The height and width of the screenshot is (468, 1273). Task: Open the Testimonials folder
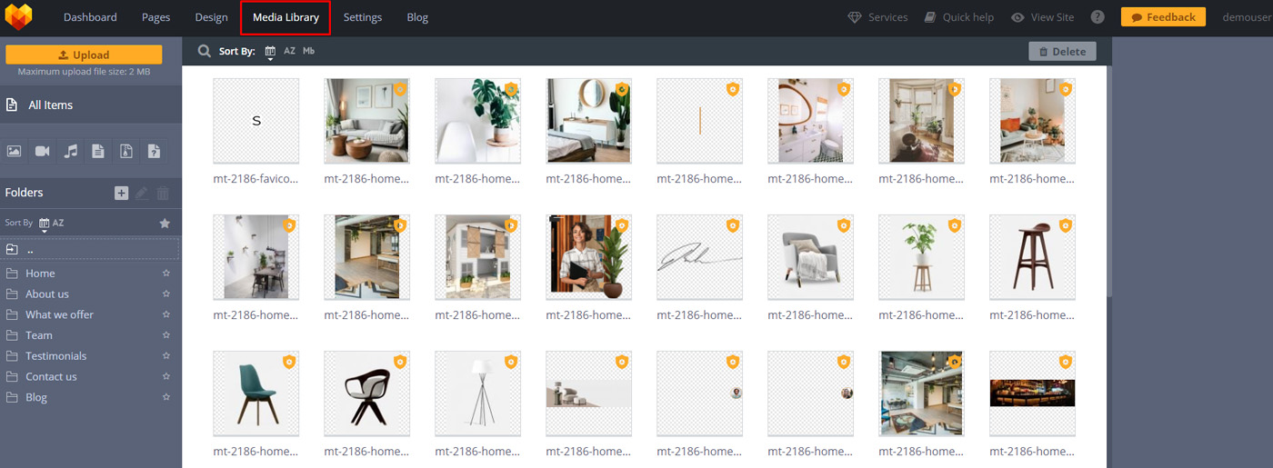(55, 356)
